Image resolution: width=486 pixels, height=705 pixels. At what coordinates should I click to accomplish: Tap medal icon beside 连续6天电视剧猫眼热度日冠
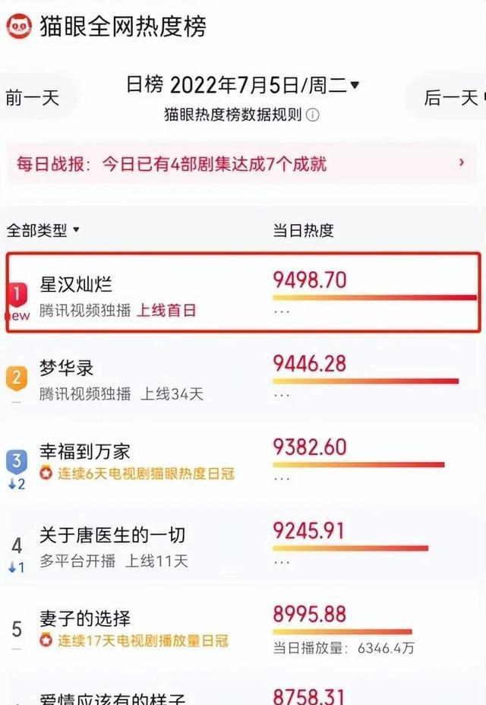[46, 473]
